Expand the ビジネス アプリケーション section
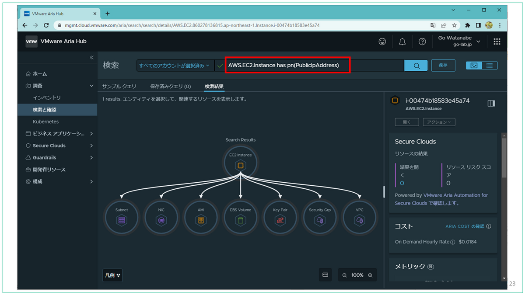The width and height of the screenshot is (525, 295). 91,134
